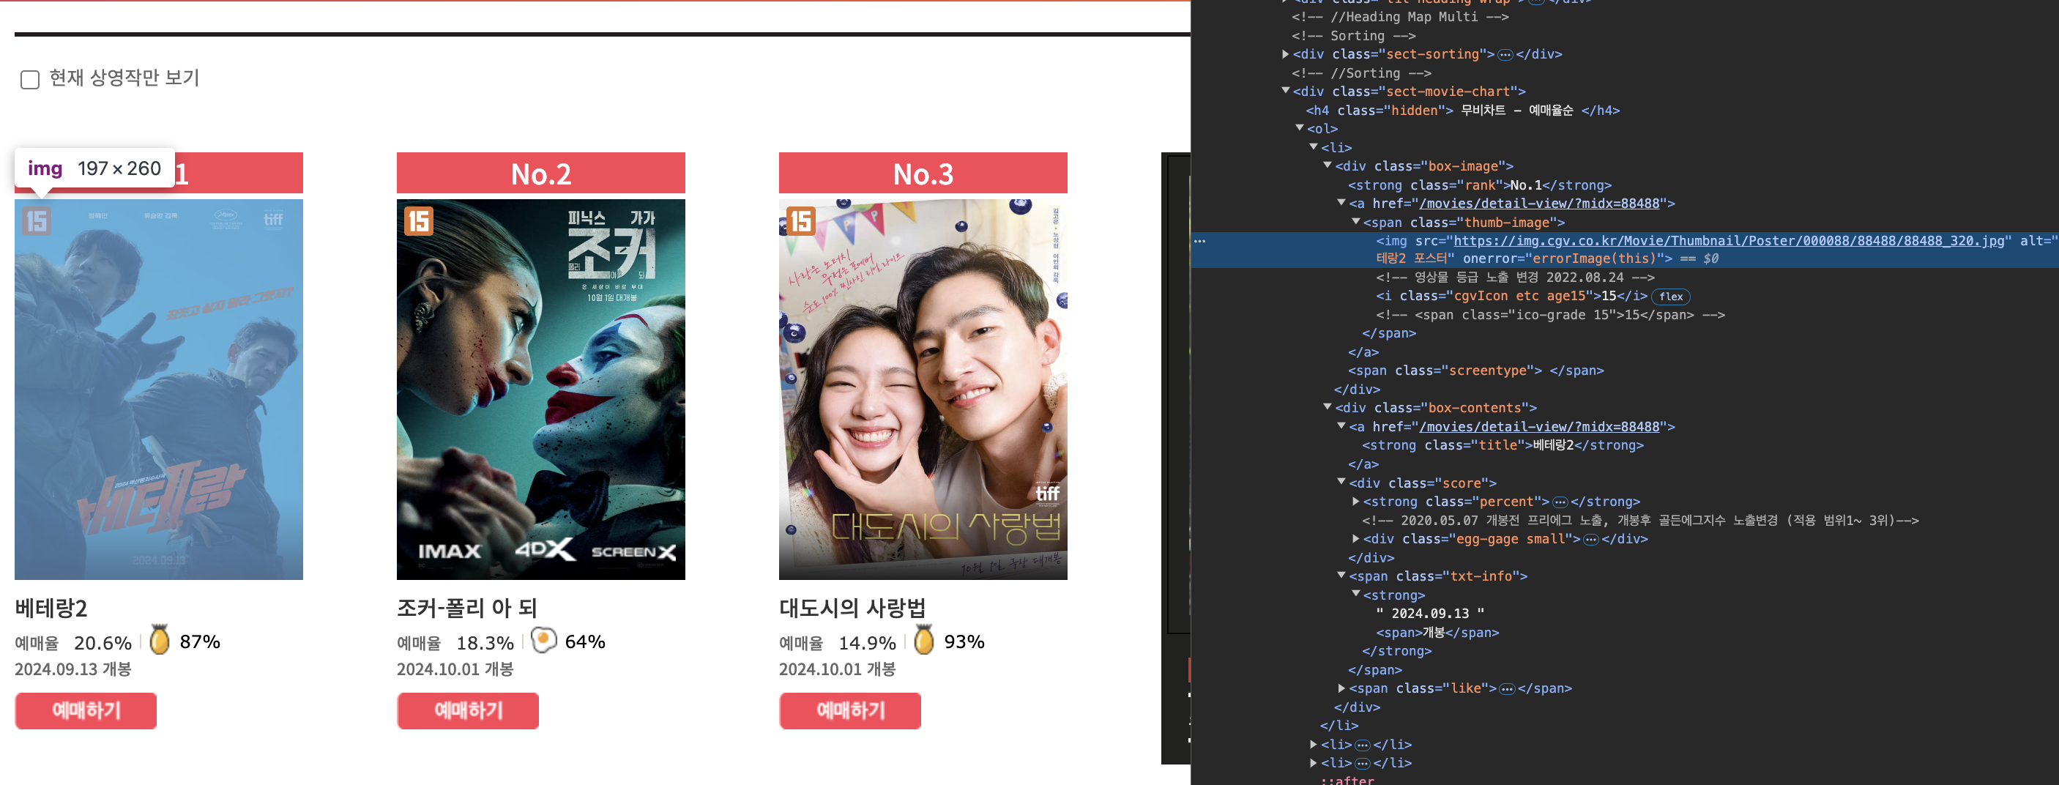Select the span 개봉 element line
The width and height of the screenshot is (2059, 785).
tap(1437, 632)
